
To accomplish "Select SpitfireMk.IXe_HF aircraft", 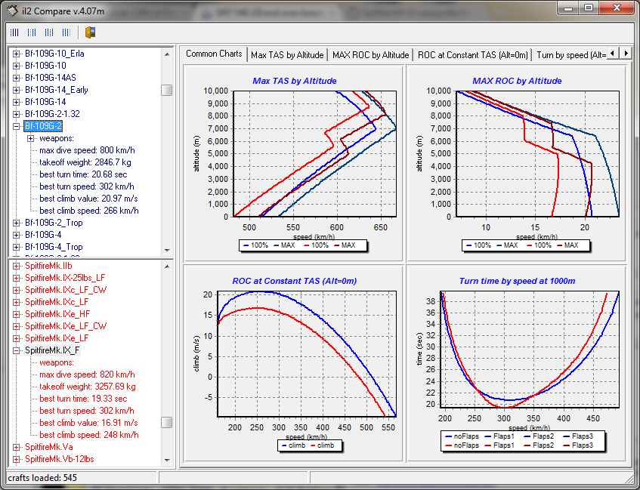I will coord(57,314).
